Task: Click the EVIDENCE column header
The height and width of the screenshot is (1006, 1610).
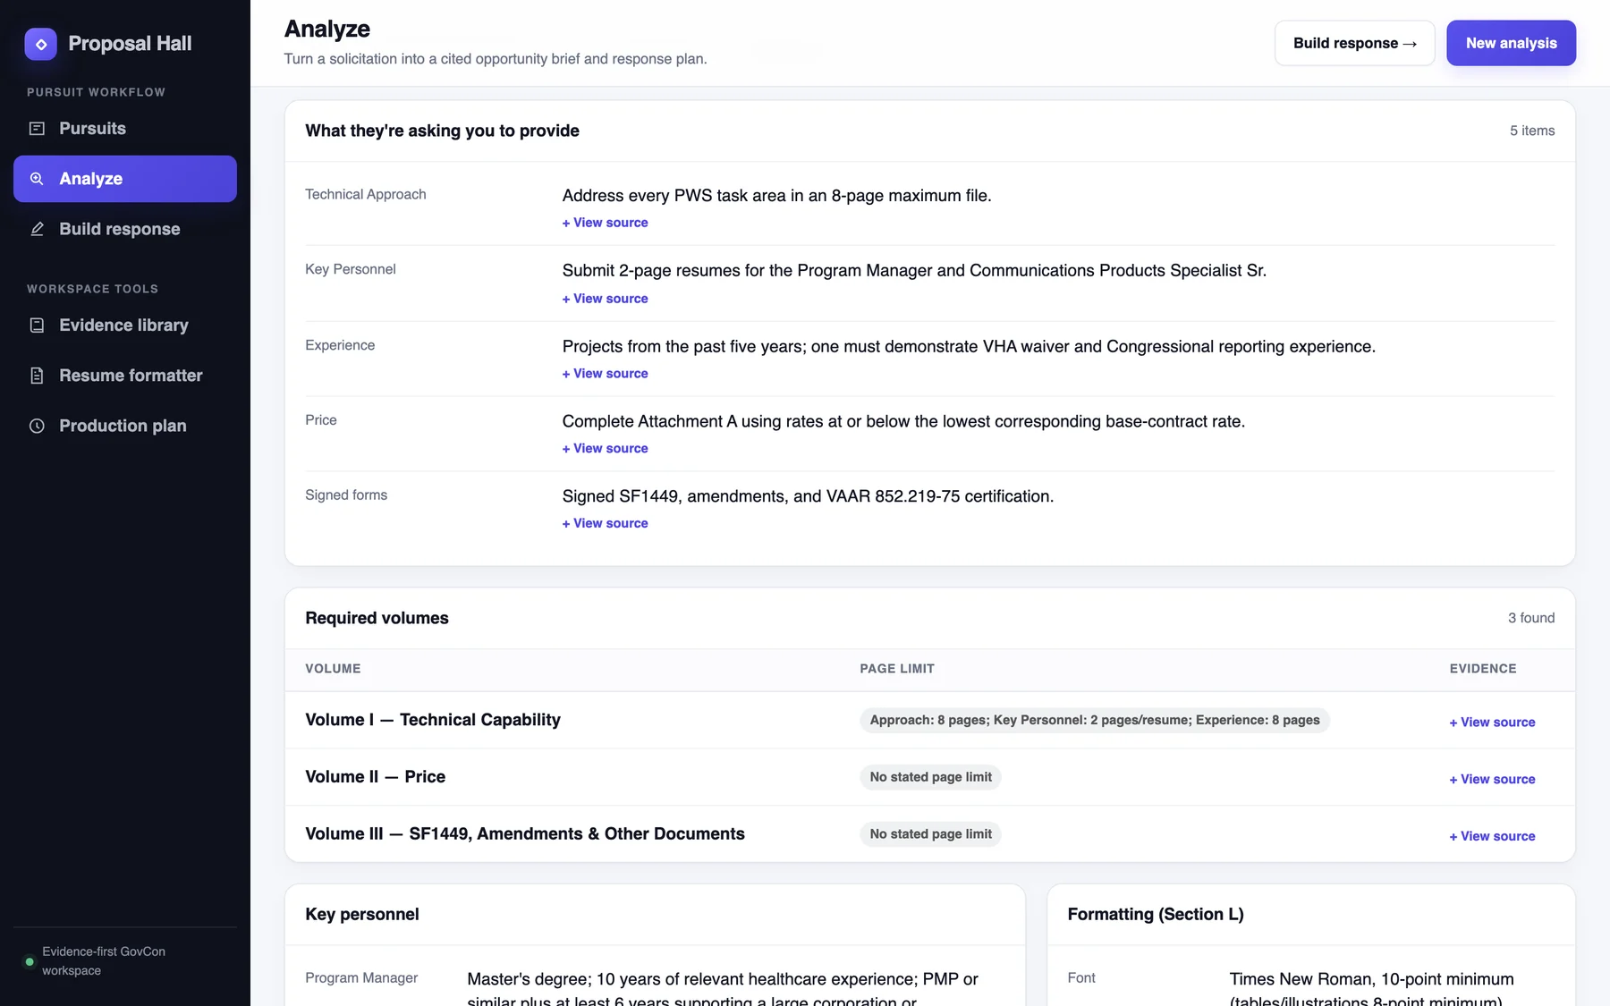Action: pos(1483,669)
